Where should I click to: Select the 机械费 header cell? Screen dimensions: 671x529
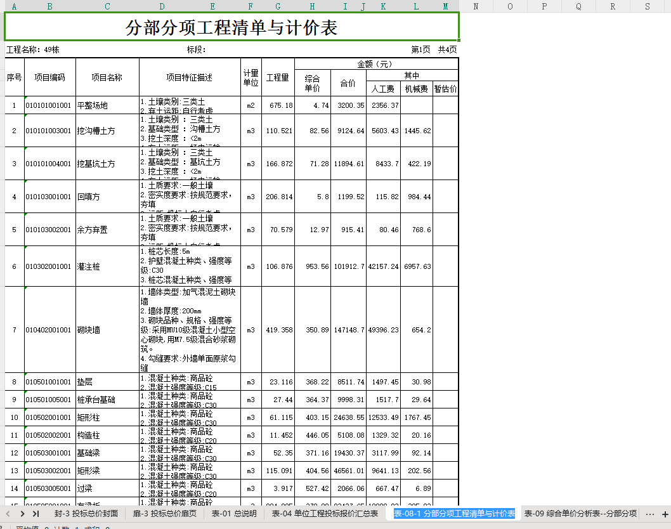(x=417, y=89)
